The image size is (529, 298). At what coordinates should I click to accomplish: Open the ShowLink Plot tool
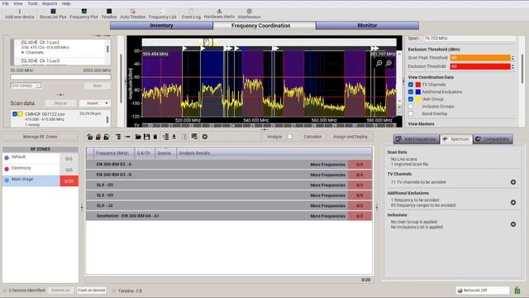point(53,14)
